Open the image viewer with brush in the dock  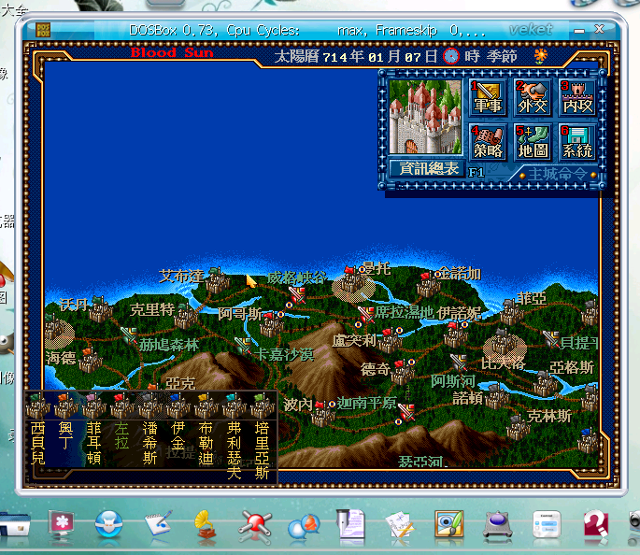coord(449,523)
